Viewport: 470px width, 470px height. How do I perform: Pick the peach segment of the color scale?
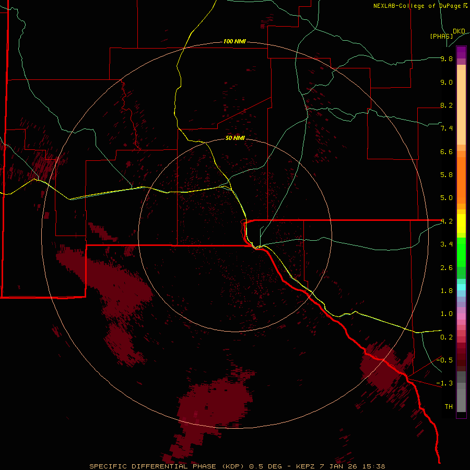[461, 107]
